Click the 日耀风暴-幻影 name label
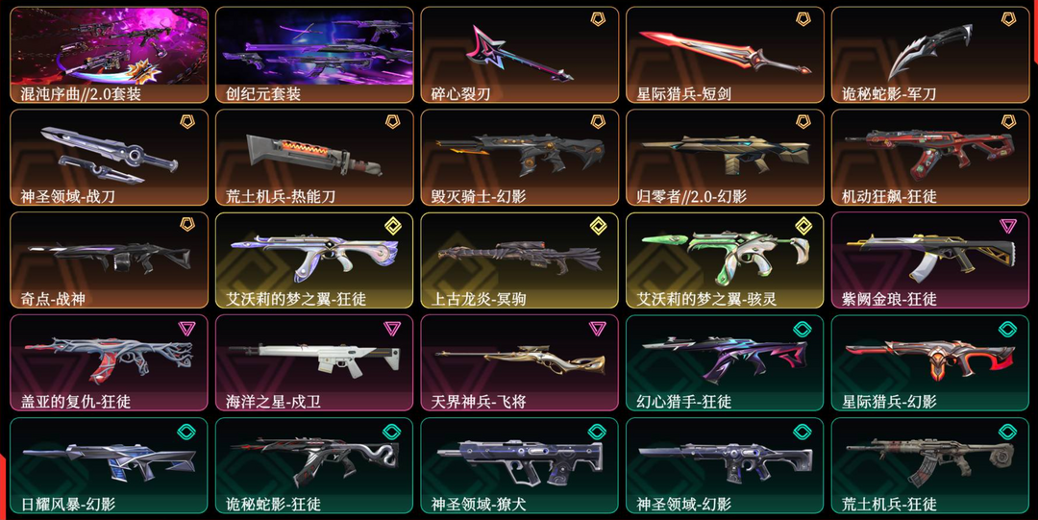 (x=68, y=504)
